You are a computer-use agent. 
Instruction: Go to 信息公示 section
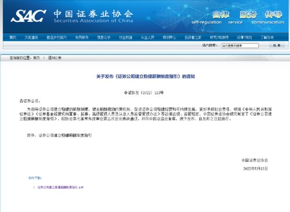click(104, 38)
